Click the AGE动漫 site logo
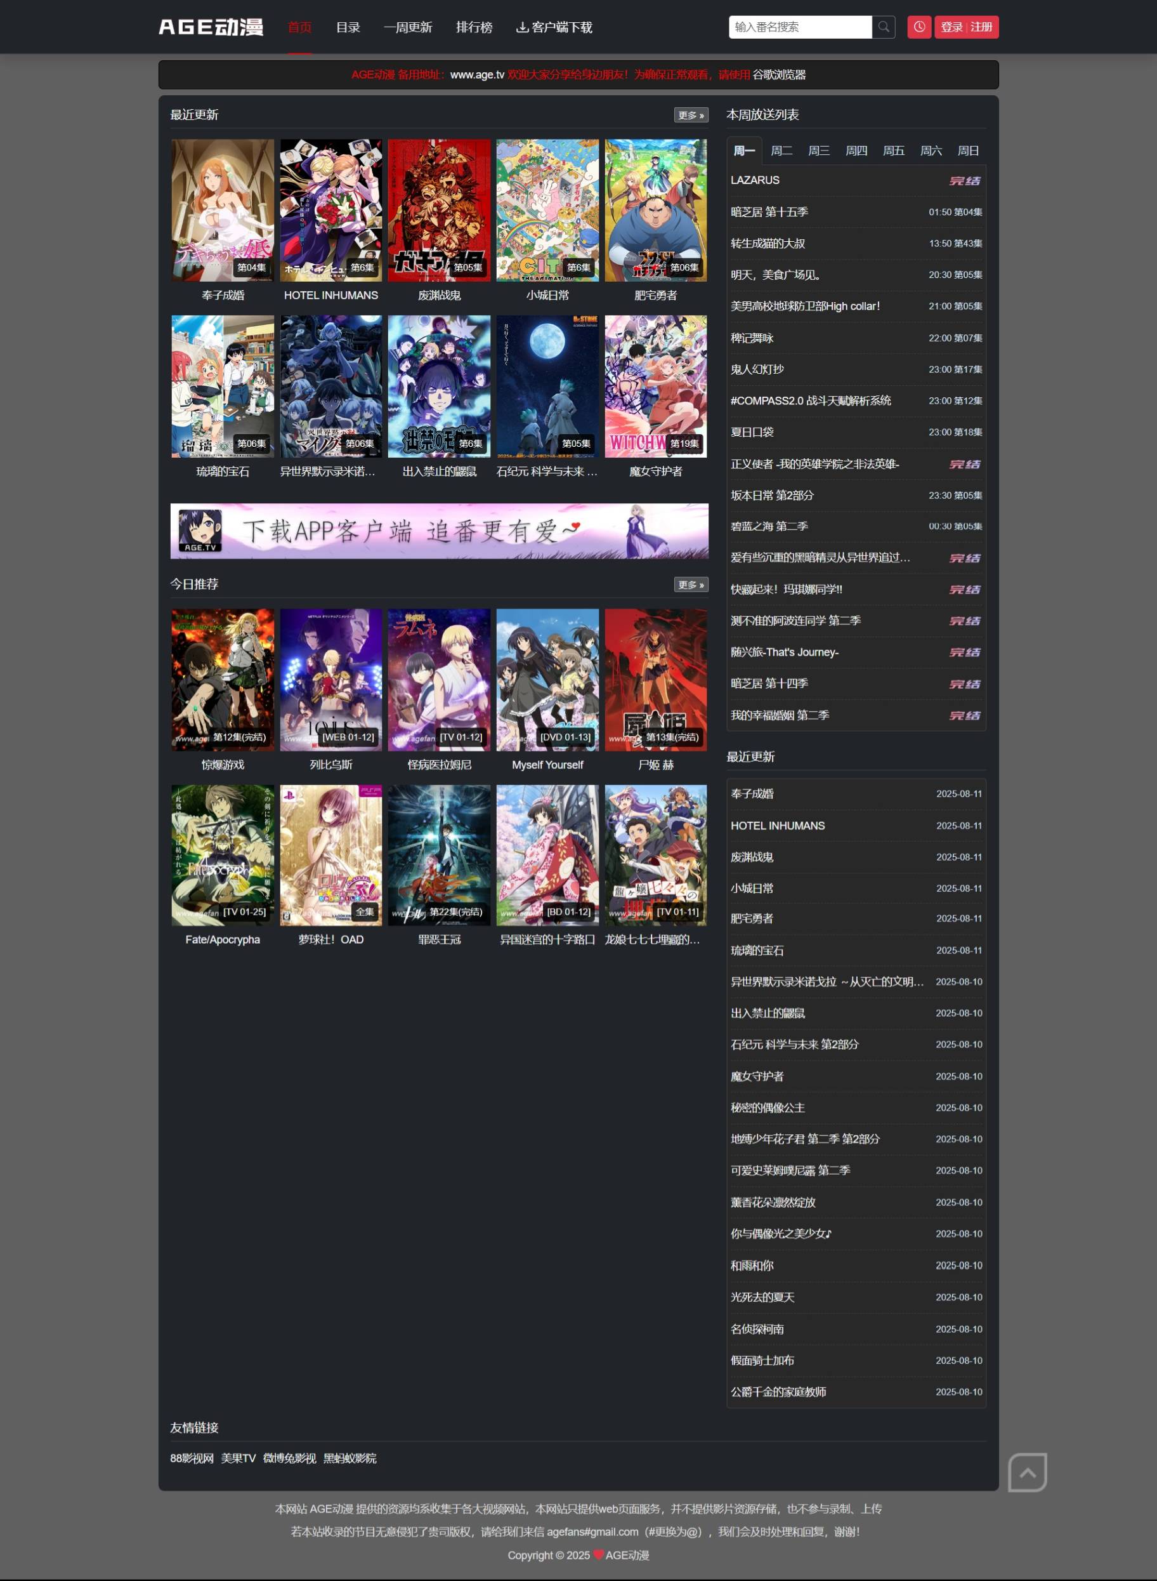 [211, 27]
